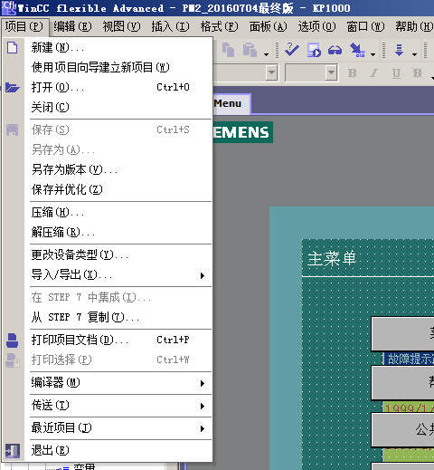Open the 选项(O) menu

click(x=317, y=26)
